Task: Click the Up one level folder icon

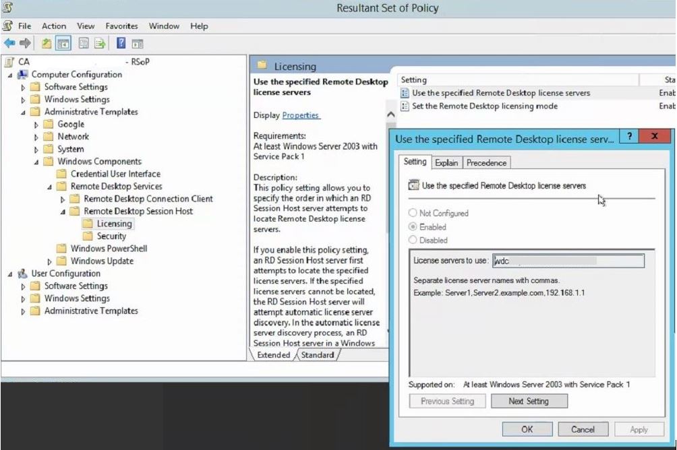Action: click(46, 43)
